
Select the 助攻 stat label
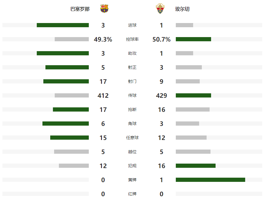click(132, 53)
